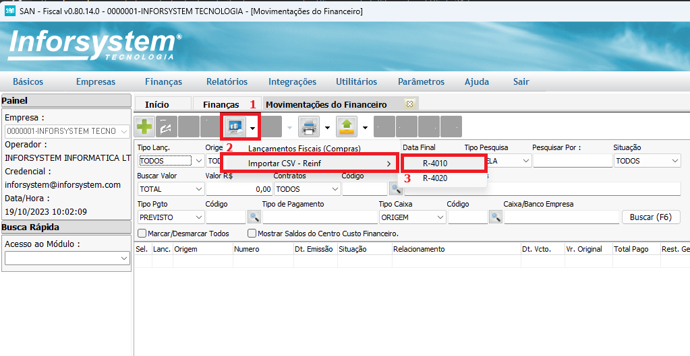Click the Origem column header

click(203, 249)
